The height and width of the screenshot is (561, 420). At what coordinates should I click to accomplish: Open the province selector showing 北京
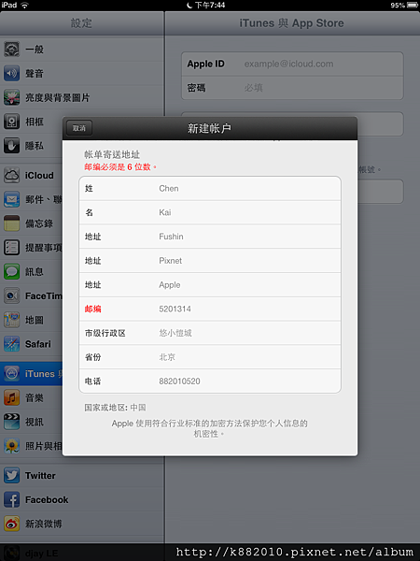pos(210,357)
